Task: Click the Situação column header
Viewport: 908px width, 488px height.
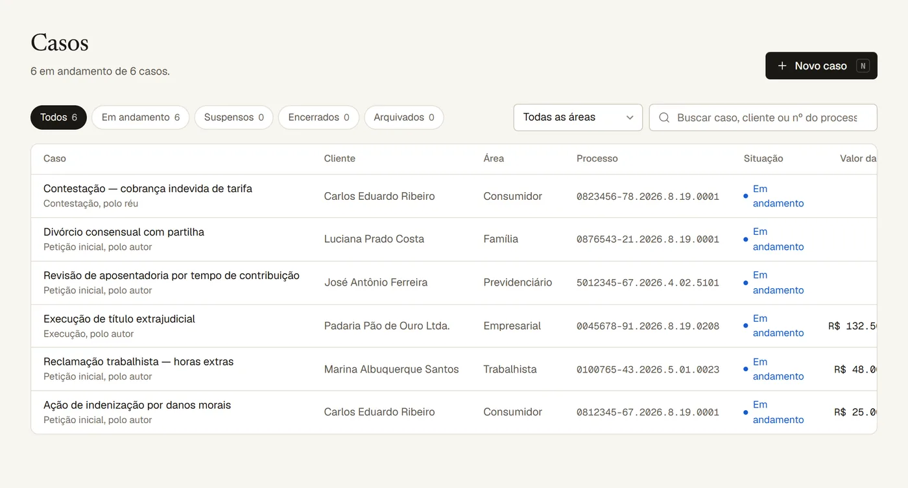Action: pyautogui.click(x=763, y=158)
